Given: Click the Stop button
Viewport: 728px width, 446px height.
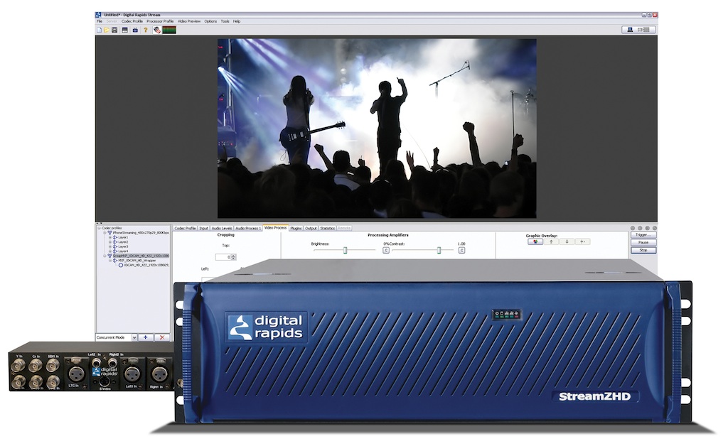Looking at the screenshot, I should click(643, 251).
